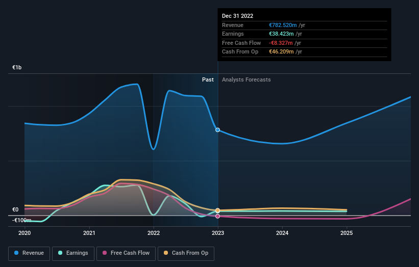The image size is (419, 267).
Task: Click the 2023 x-axis label
Action: (218, 233)
